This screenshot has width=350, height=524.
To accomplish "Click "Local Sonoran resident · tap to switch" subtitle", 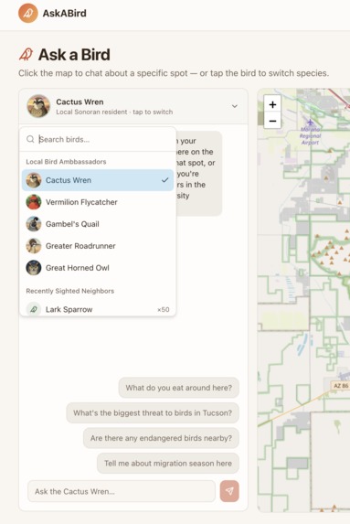I will [114, 112].
